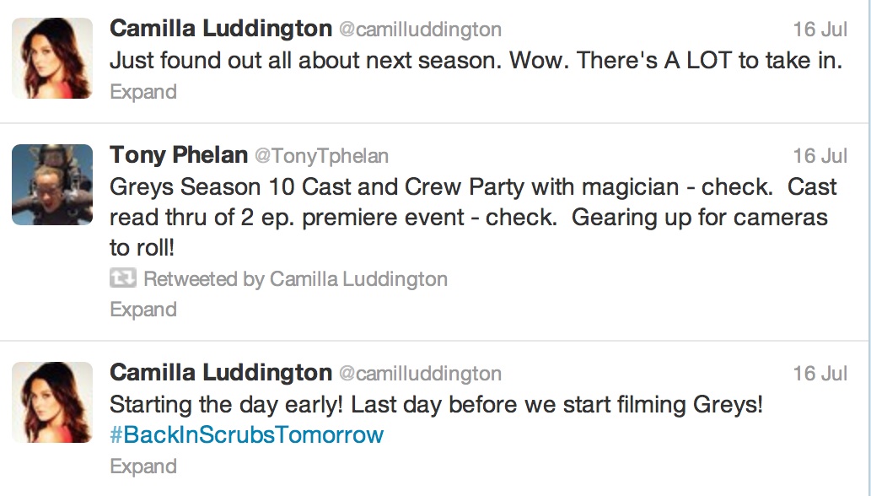Click the retweet icon under Tony Phelan's tweet
Viewport: 871px width, 496px height.
(x=123, y=278)
